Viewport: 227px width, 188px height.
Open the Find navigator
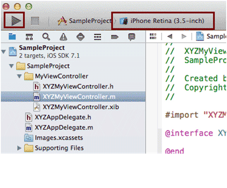(46, 37)
